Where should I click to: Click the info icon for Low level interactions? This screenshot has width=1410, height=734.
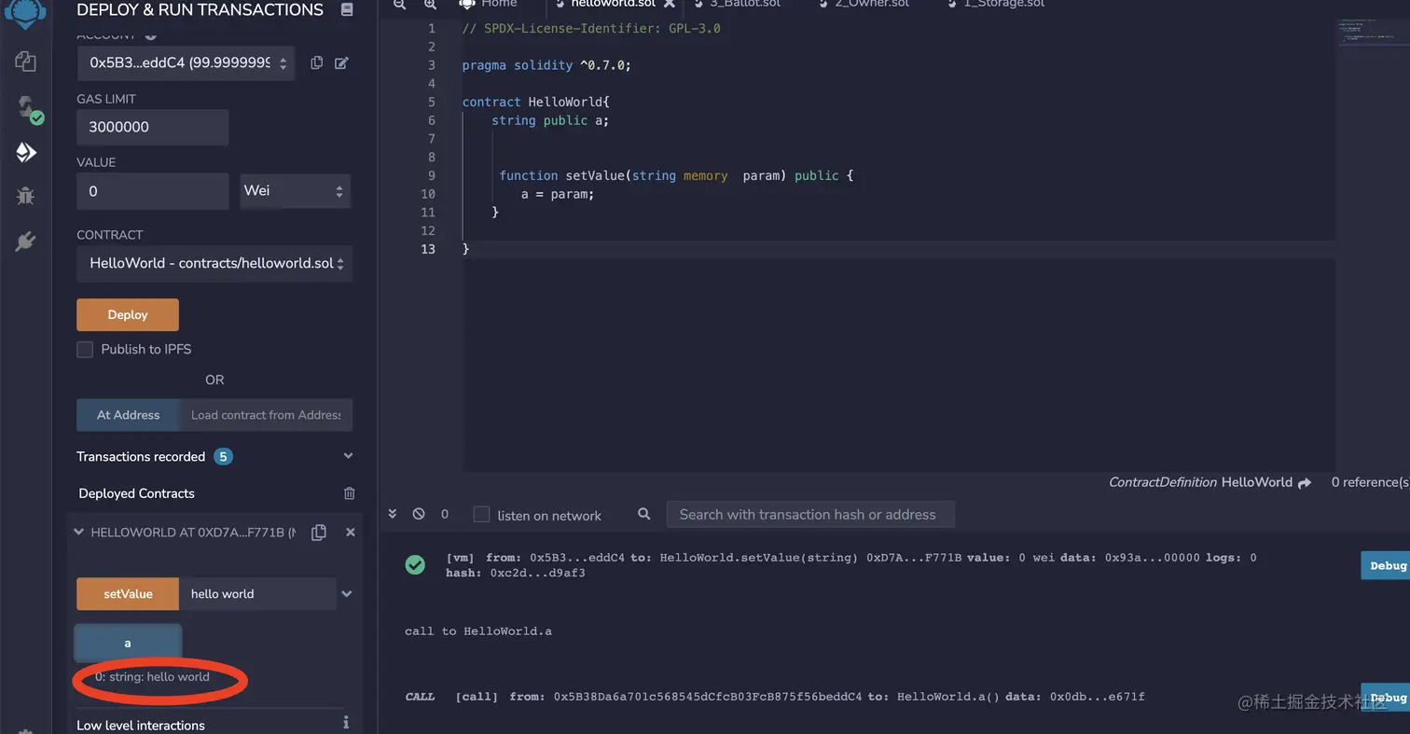[346, 723]
